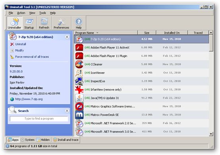The width and height of the screenshot is (220, 155).
Task: Open the Tools menu
Action: pyautogui.click(x=42, y=13)
